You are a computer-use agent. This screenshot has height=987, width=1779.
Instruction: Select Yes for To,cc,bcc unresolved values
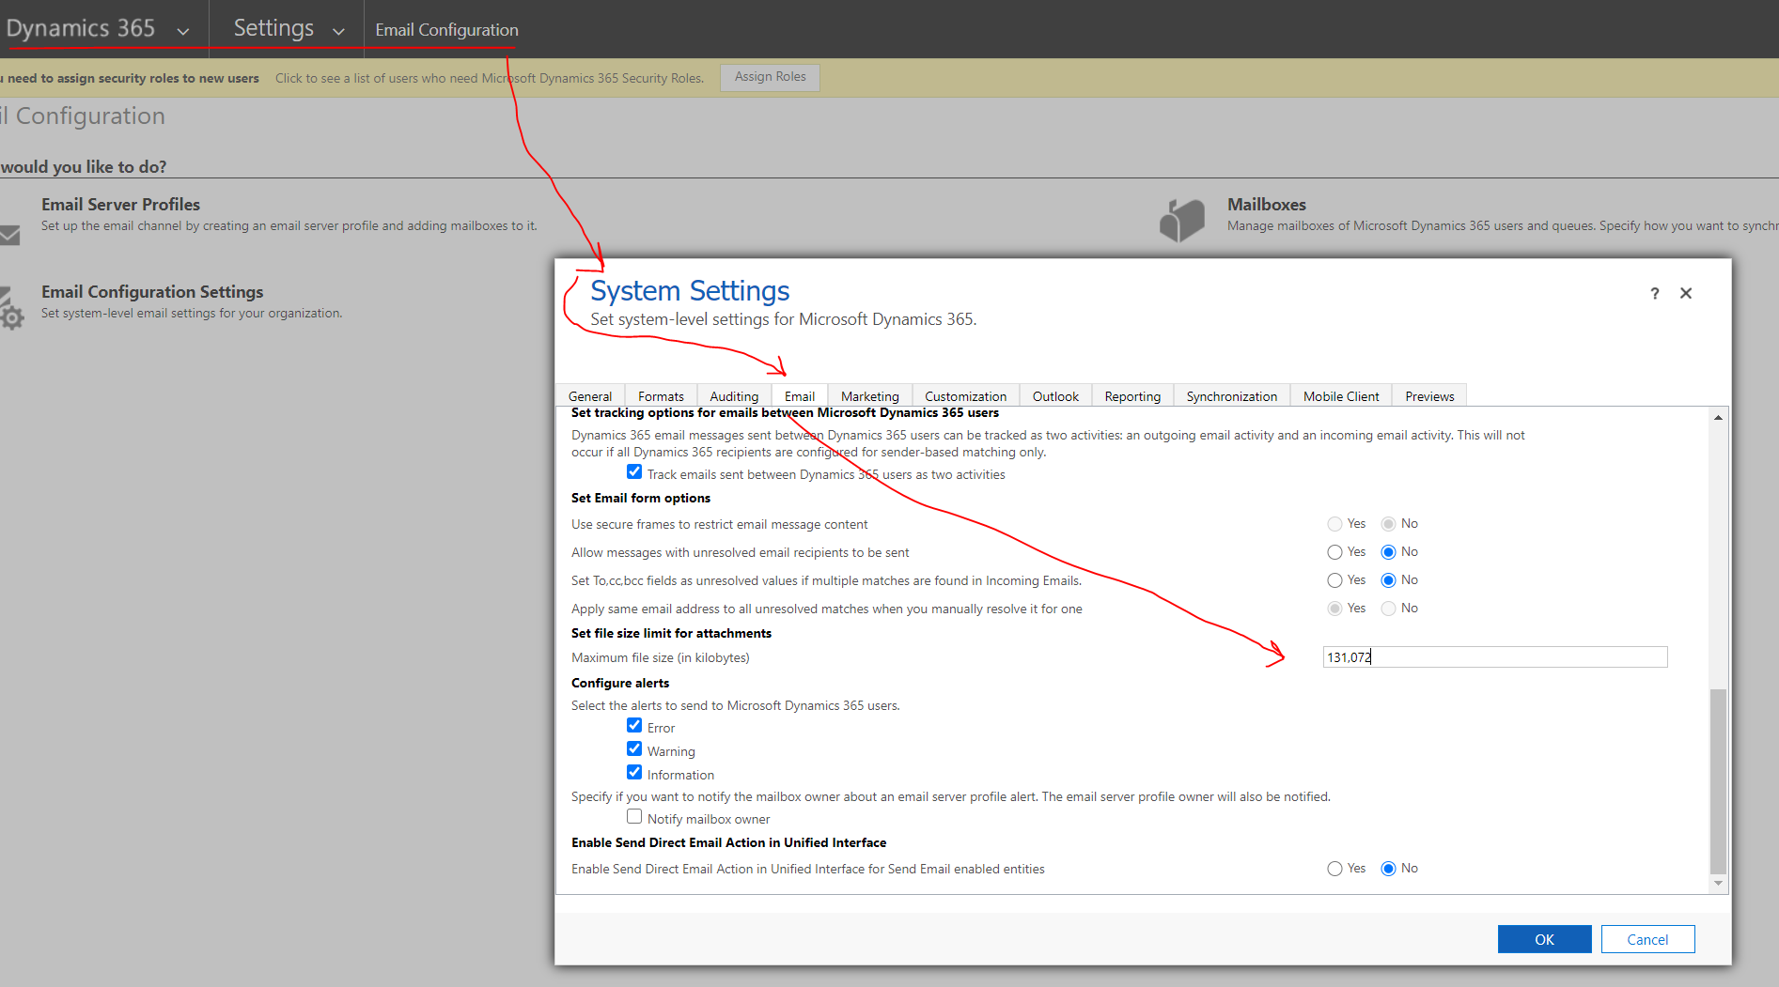1334,580
